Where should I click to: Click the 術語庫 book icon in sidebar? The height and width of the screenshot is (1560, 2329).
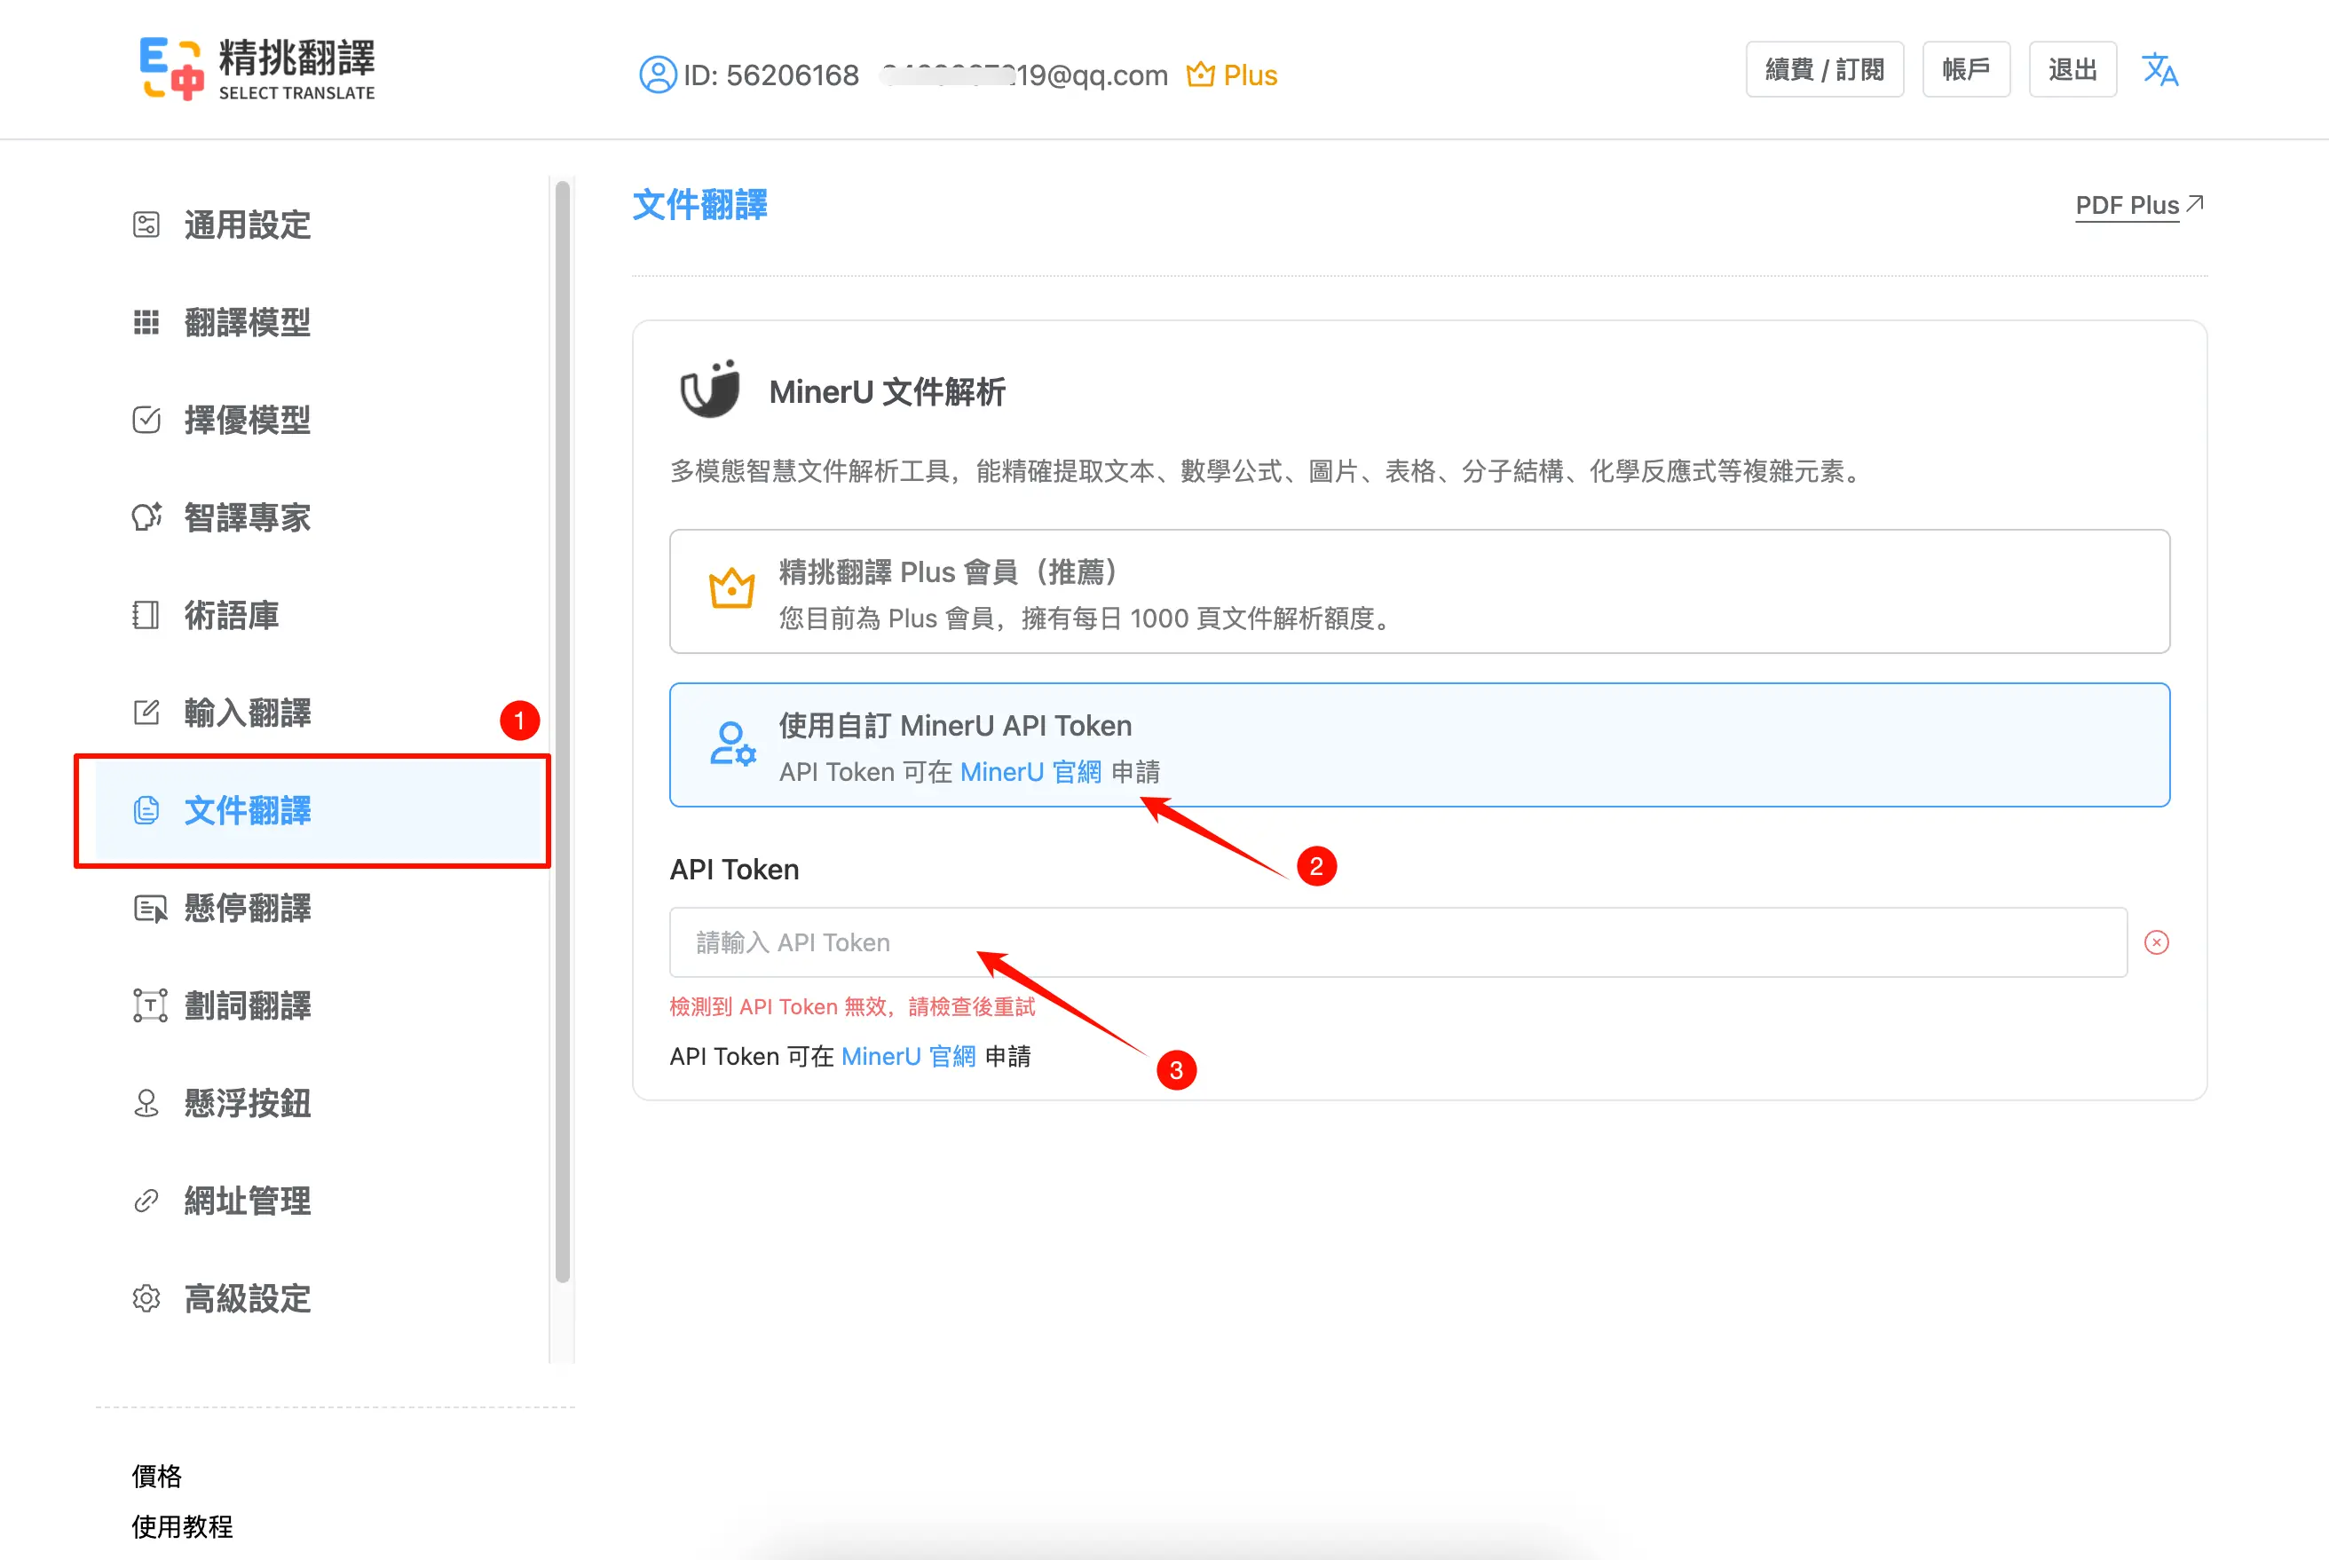pyautogui.click(x=146, y=615)
